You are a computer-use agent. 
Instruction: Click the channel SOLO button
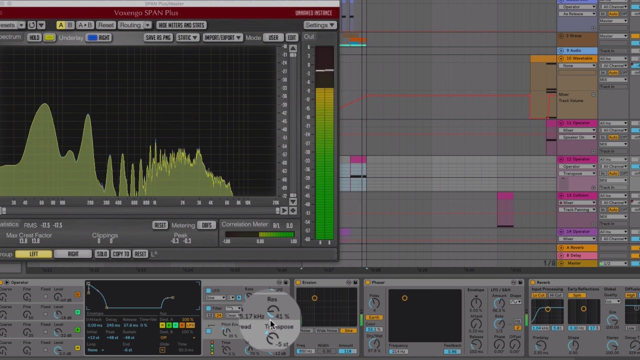101,254
